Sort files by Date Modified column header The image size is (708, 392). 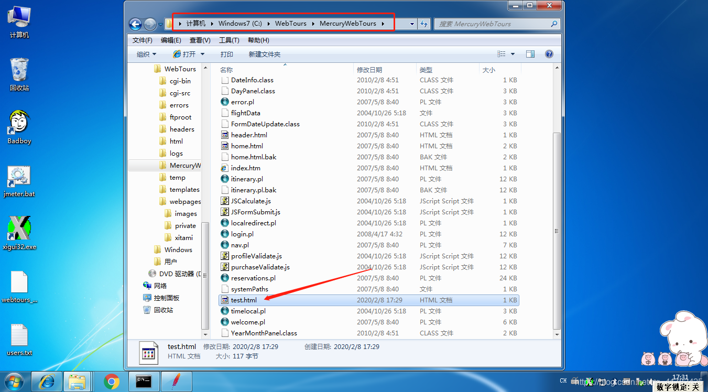385,70
